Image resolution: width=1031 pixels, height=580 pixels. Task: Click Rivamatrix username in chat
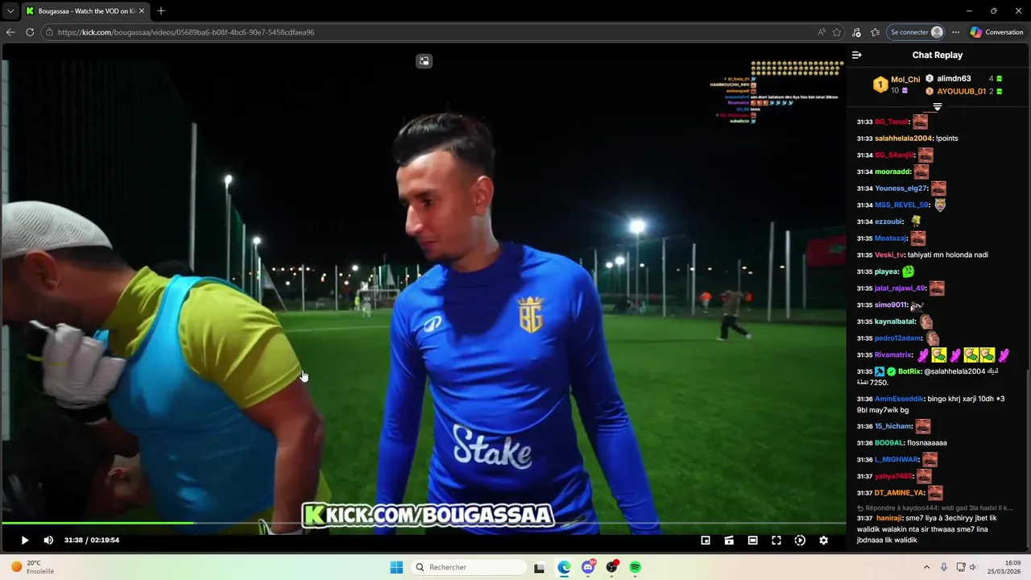(893, 354)
